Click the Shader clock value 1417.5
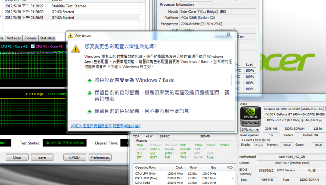This screenshot has width=326, height=185. tap(258, 145)
